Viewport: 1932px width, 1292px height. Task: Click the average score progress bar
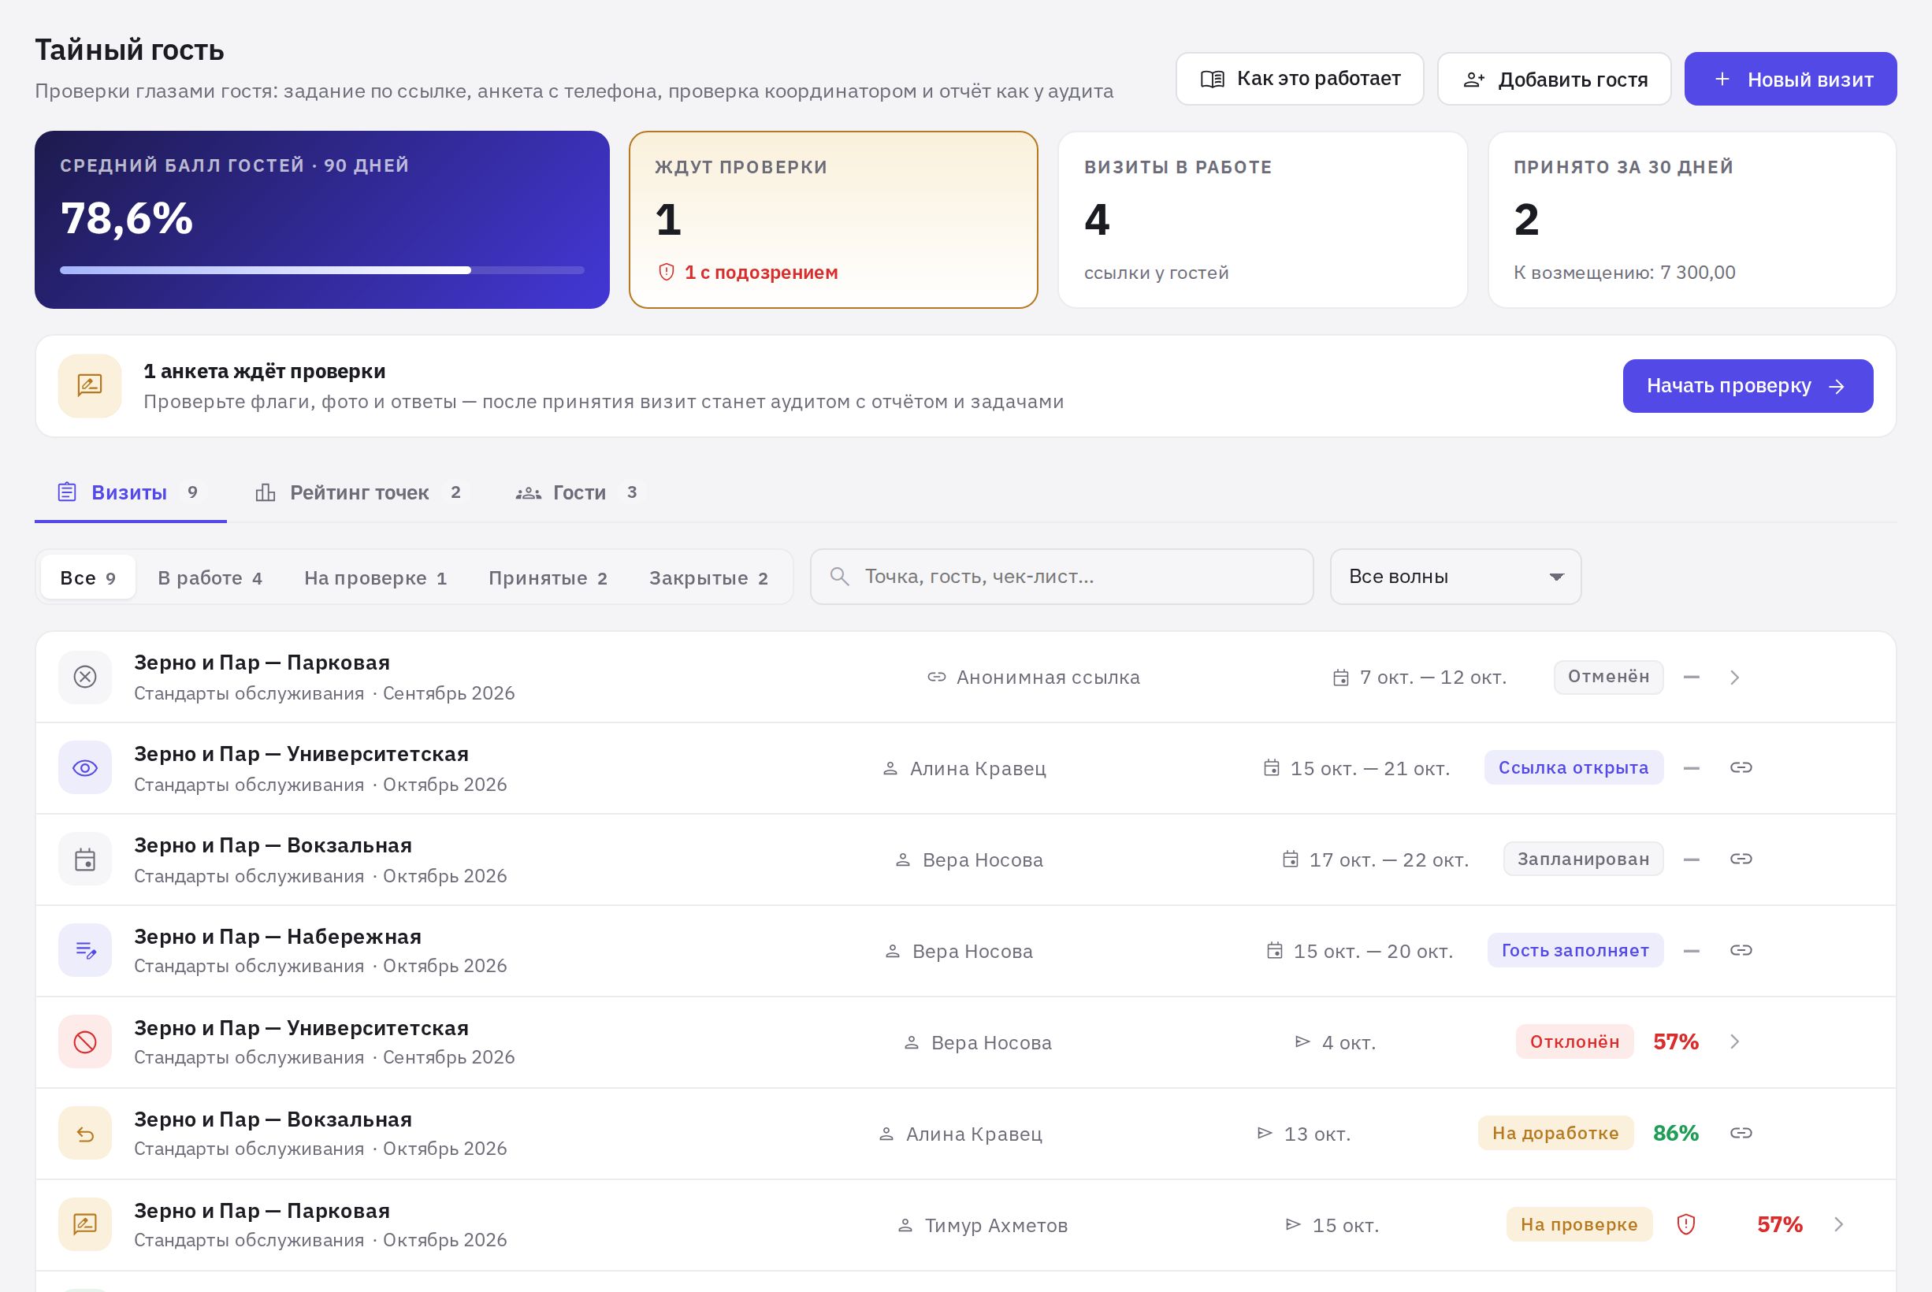tap(322, 270)
